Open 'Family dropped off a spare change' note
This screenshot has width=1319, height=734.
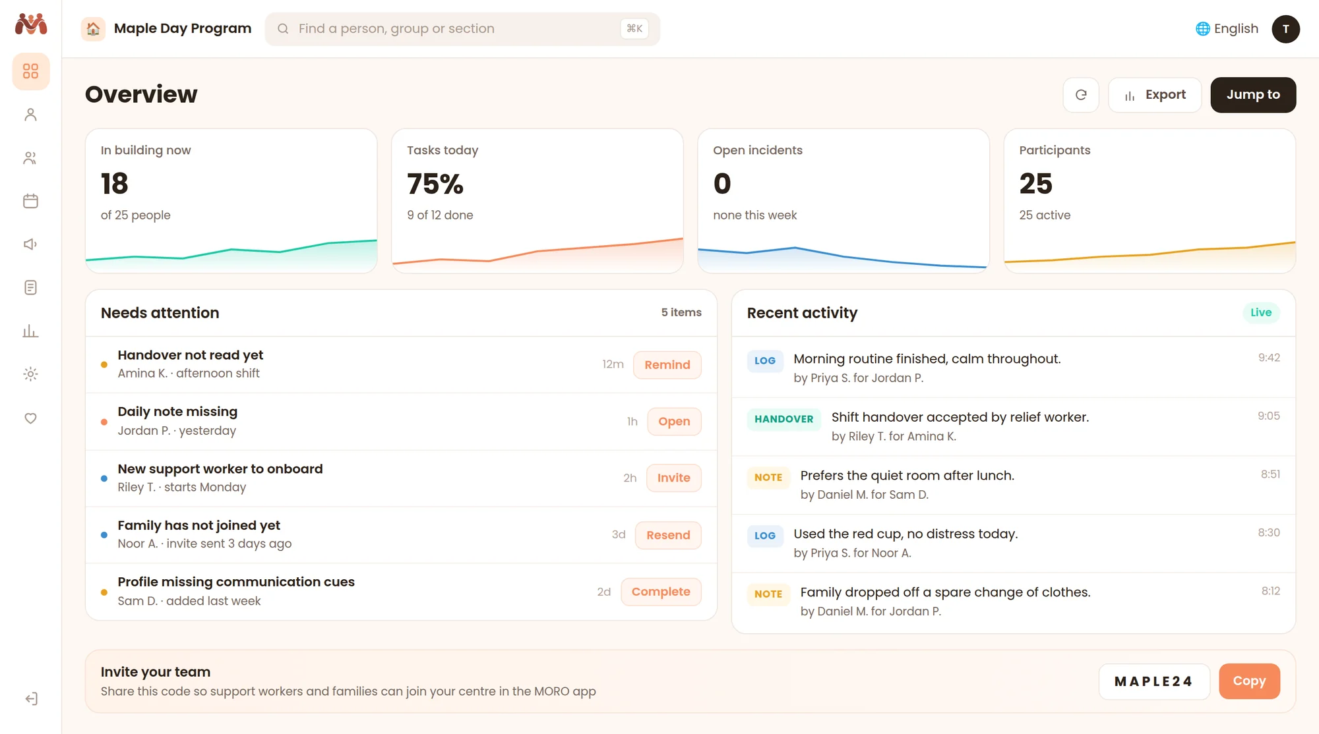[x=1014, y=602]
